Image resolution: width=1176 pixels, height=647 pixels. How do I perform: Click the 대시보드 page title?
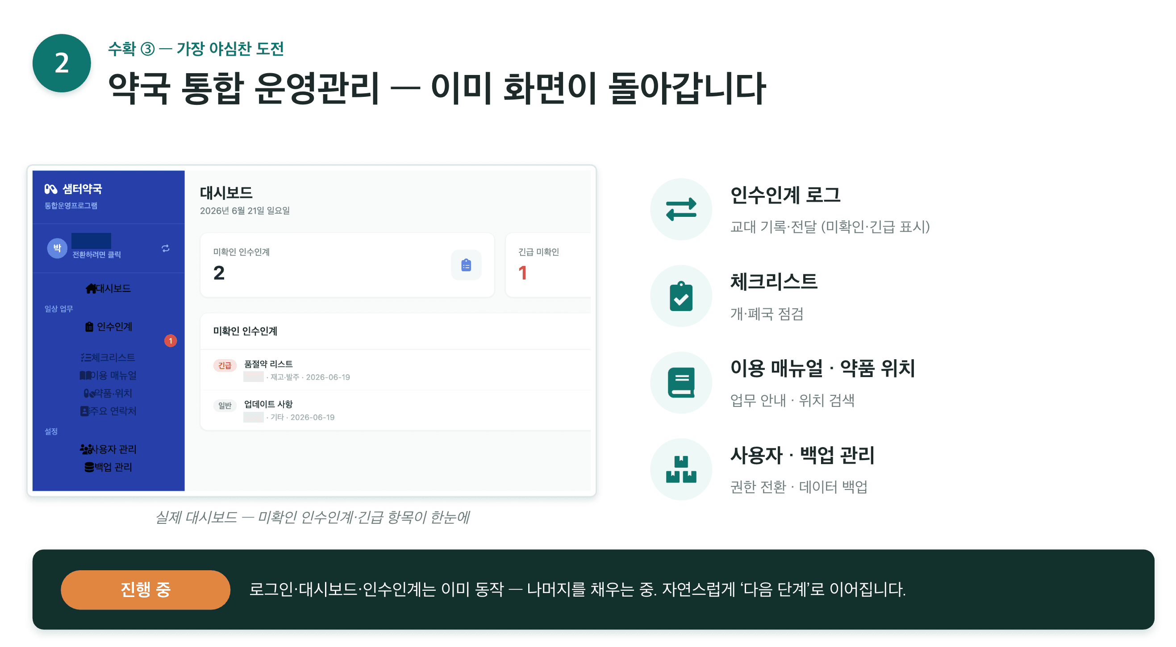[226, 193]
